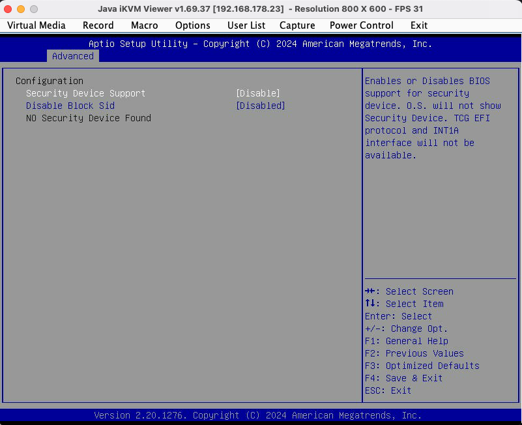The height and width of the screenshot is (425, 522).
Task: Open the Record menu
Action: pos(98,25)
